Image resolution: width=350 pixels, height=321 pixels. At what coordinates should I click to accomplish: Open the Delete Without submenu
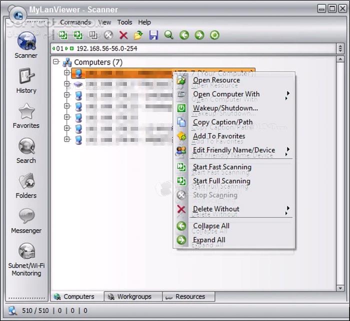pyautogui.click(x=234, y=209)
